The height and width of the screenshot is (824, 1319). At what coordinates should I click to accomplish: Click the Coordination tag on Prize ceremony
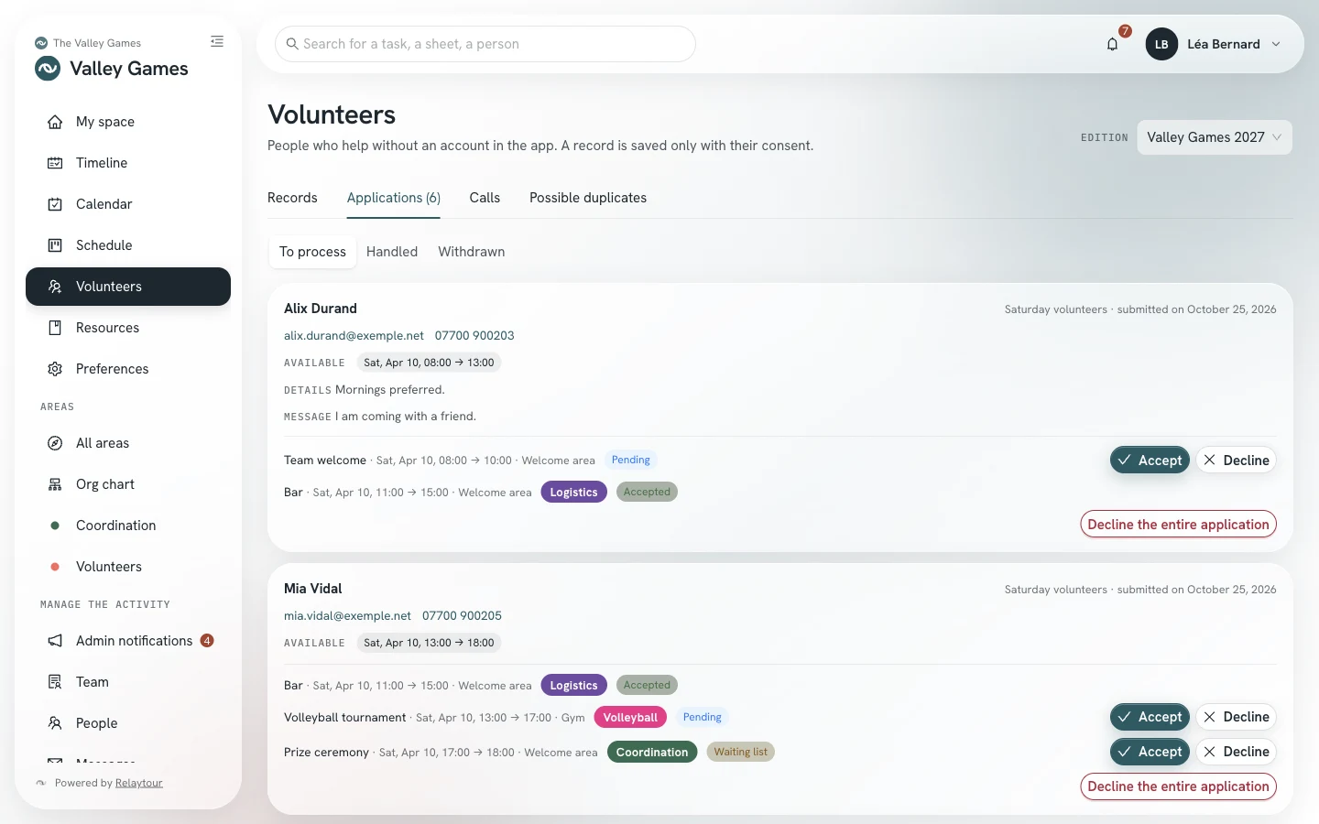[652, 753]
